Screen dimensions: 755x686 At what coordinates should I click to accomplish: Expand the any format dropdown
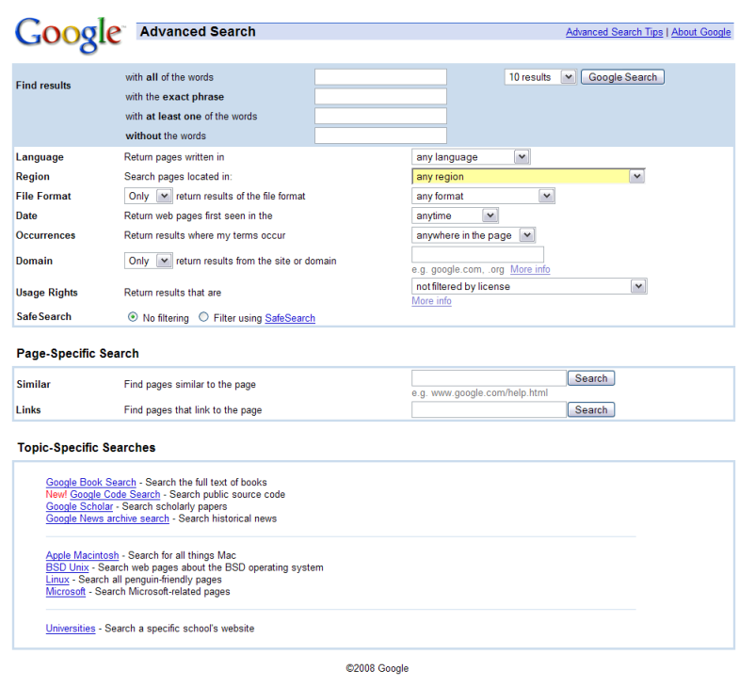click(483, 196)
